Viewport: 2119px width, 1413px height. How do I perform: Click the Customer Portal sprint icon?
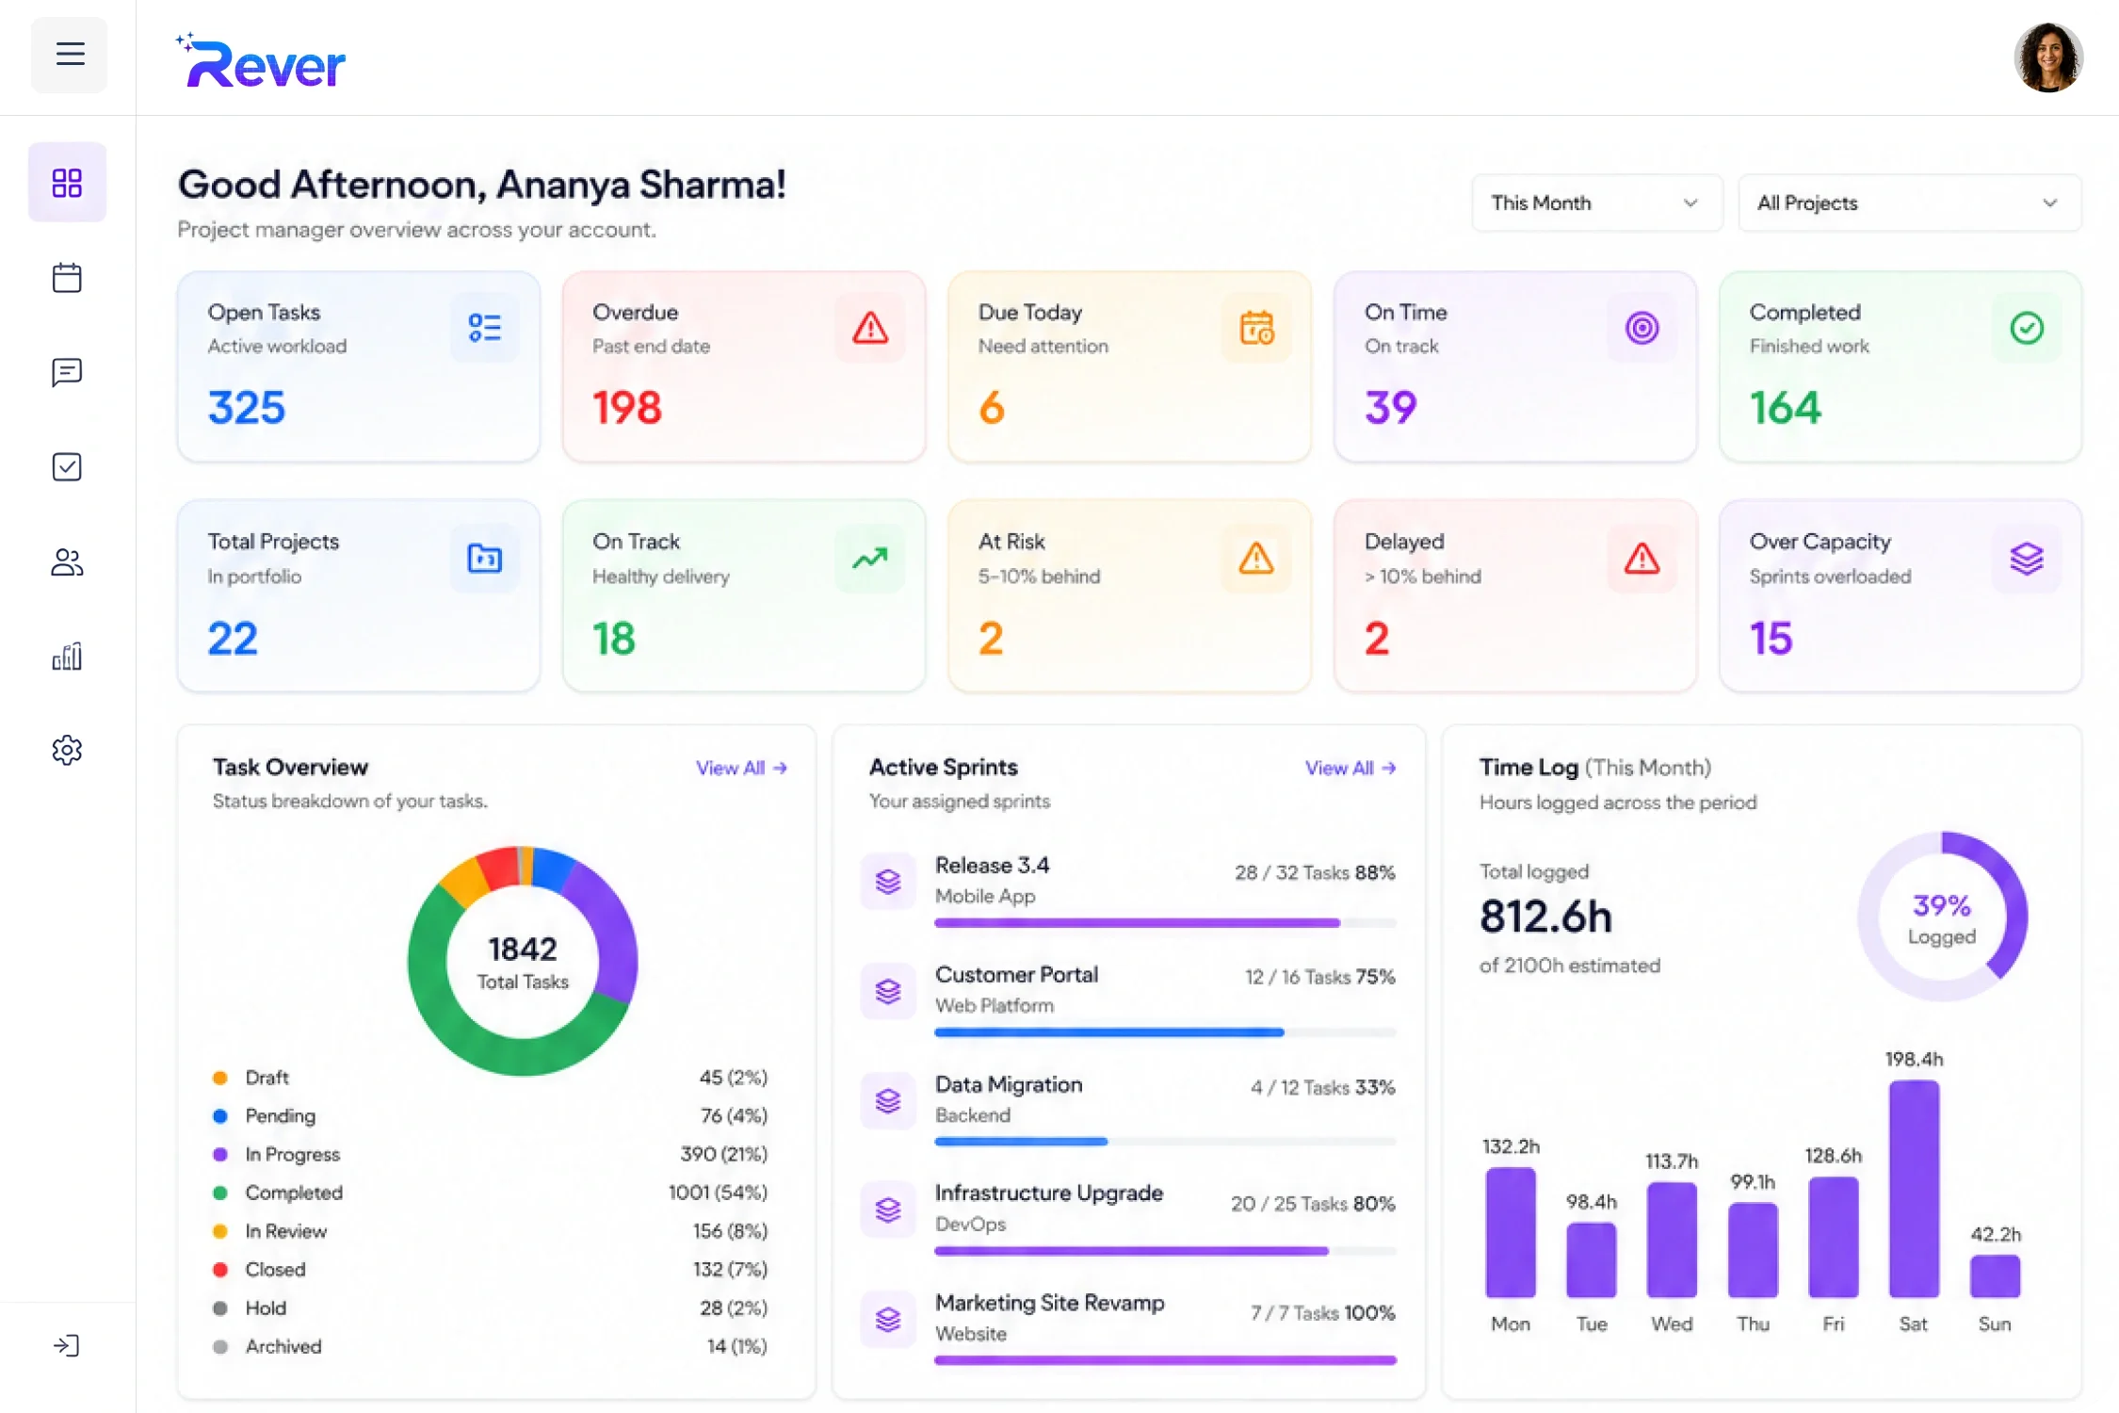pos(888,990)
